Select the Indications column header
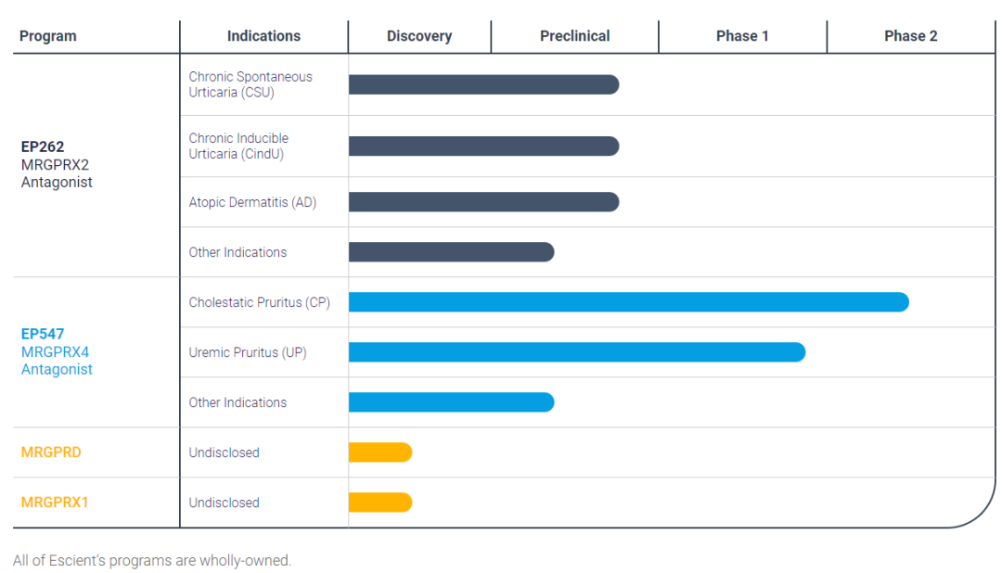The image size is (1002, 573). click(263, 36)
